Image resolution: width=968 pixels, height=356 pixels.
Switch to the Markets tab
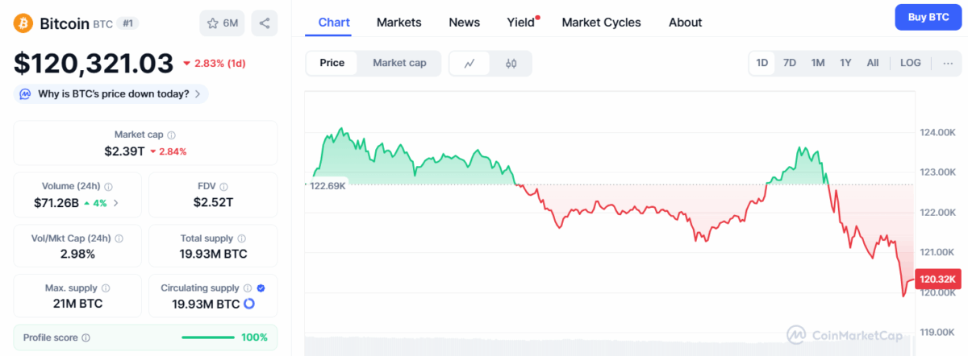(398, 23)
